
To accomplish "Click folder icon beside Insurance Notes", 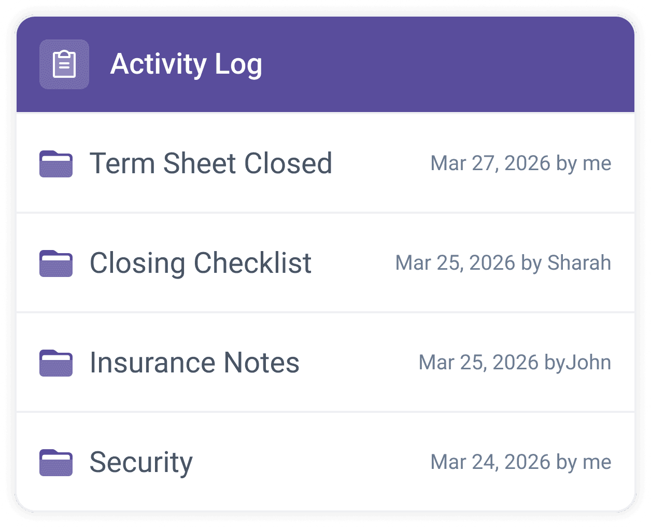I will [56, 363].
